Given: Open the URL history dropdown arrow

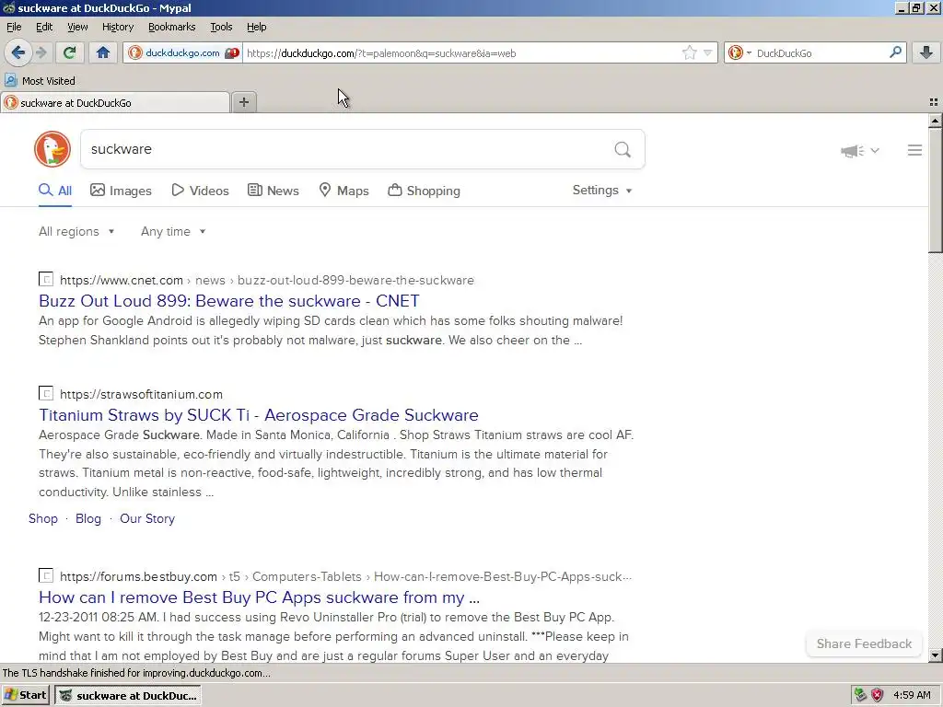Looking at the screenshot, I should (x=708, y=52).
